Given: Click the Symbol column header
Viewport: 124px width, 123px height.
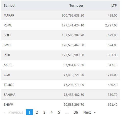Looking at the screenshot, I should pyautogui.click(x=9, y=6).
